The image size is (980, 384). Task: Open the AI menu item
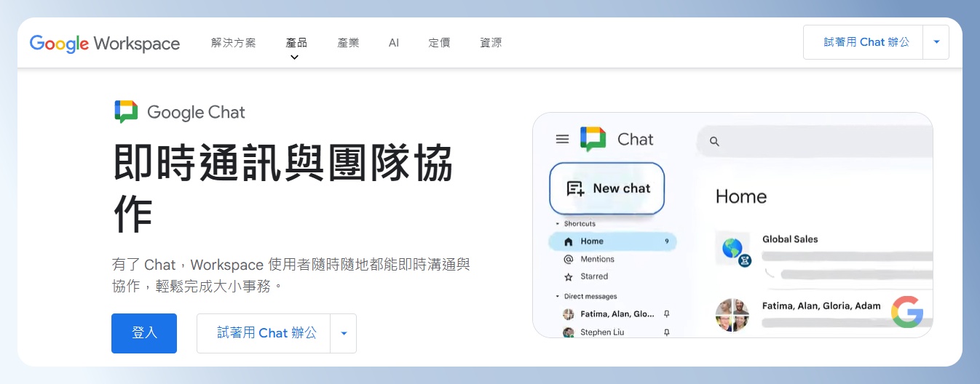point(394,43)
